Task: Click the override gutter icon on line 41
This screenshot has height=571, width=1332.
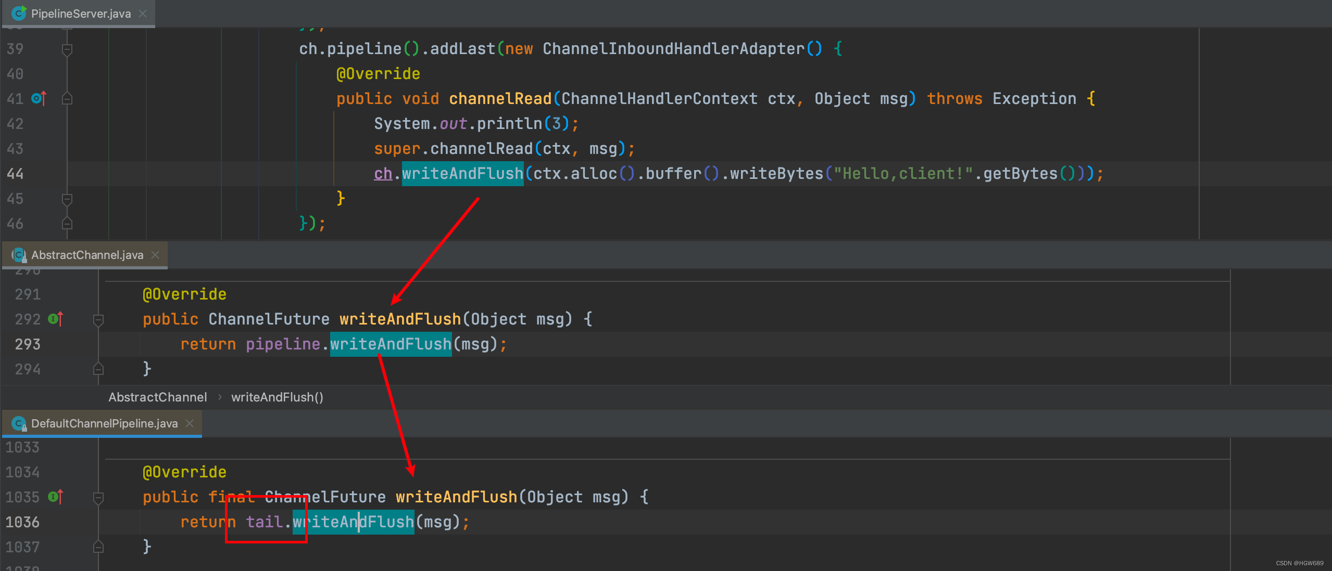Action: [39, 98]
